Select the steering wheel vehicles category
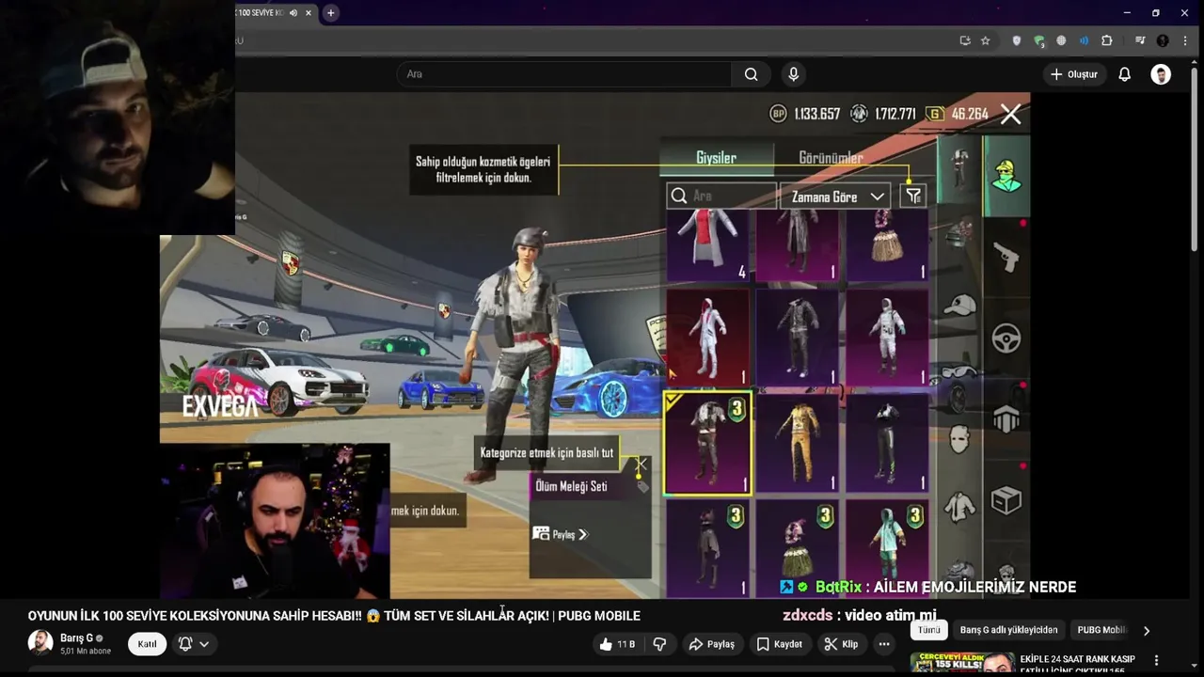The image size is (1204, 677). point(1006,338)
